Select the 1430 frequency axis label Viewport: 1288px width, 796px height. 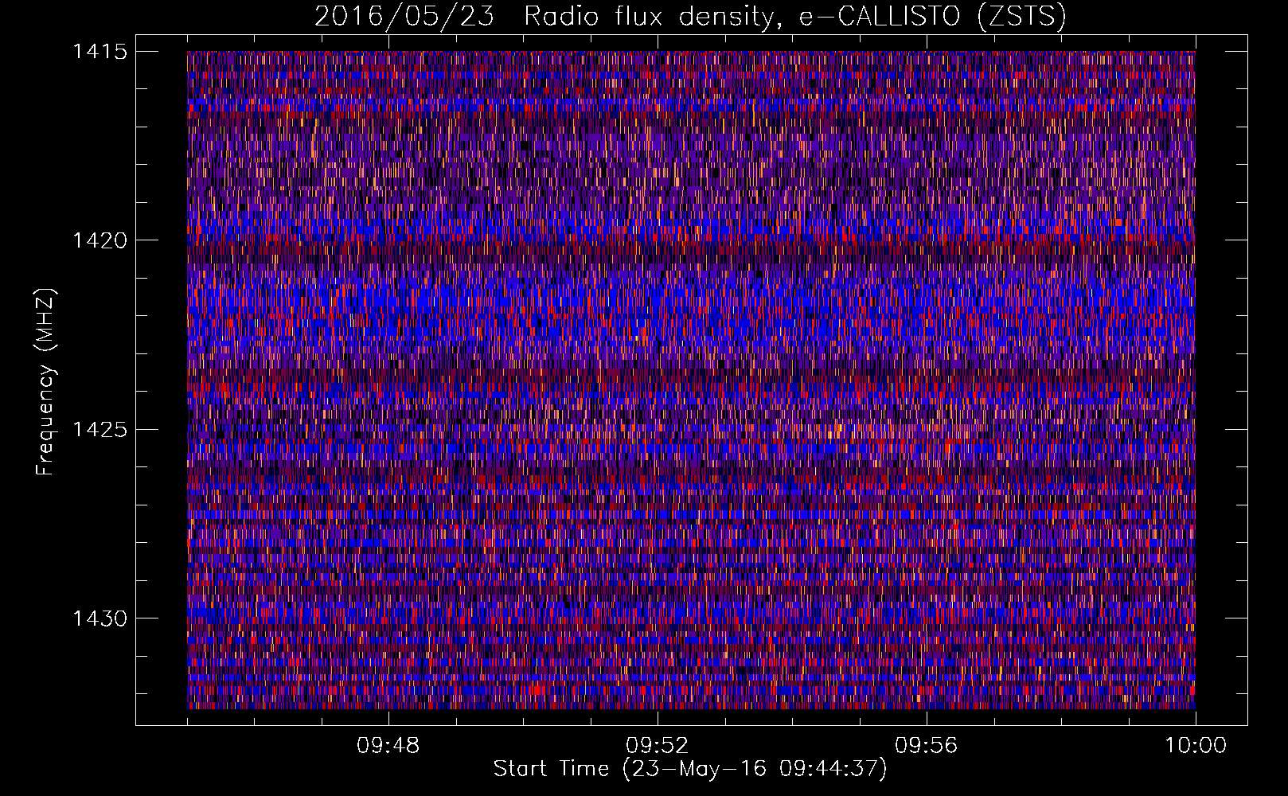click(x=100, y=618)
